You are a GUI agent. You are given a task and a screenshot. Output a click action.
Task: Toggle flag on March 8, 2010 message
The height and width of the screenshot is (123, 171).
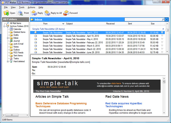162,46
